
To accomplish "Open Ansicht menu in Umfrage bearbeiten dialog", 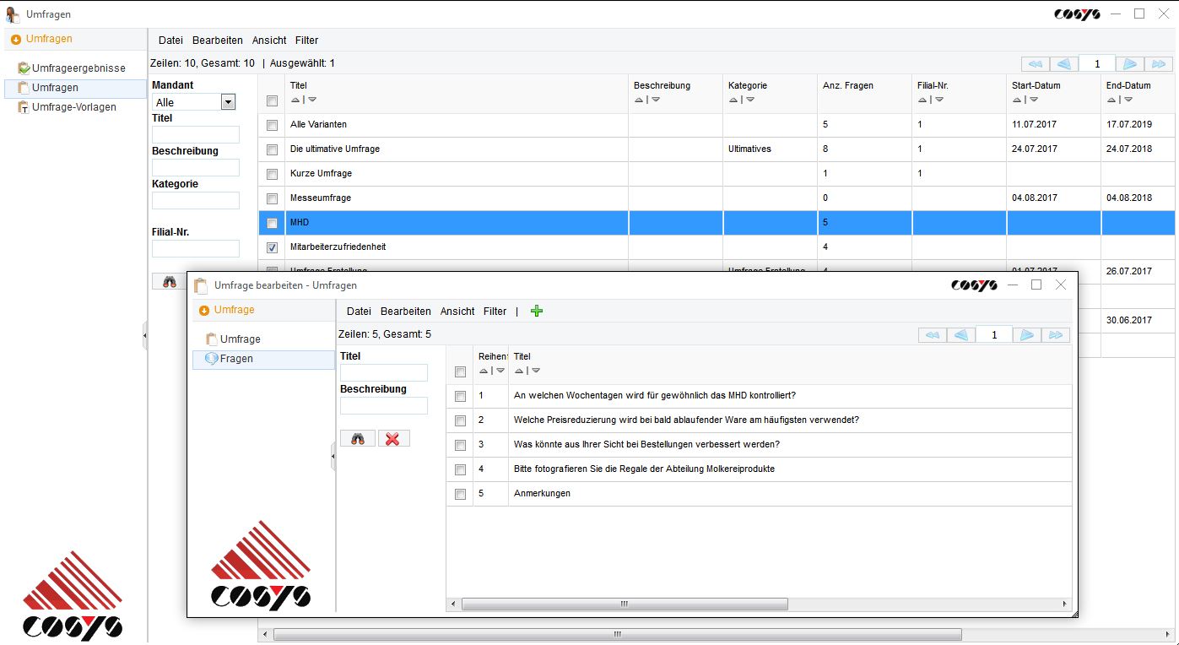I will (x=457, y=312).
